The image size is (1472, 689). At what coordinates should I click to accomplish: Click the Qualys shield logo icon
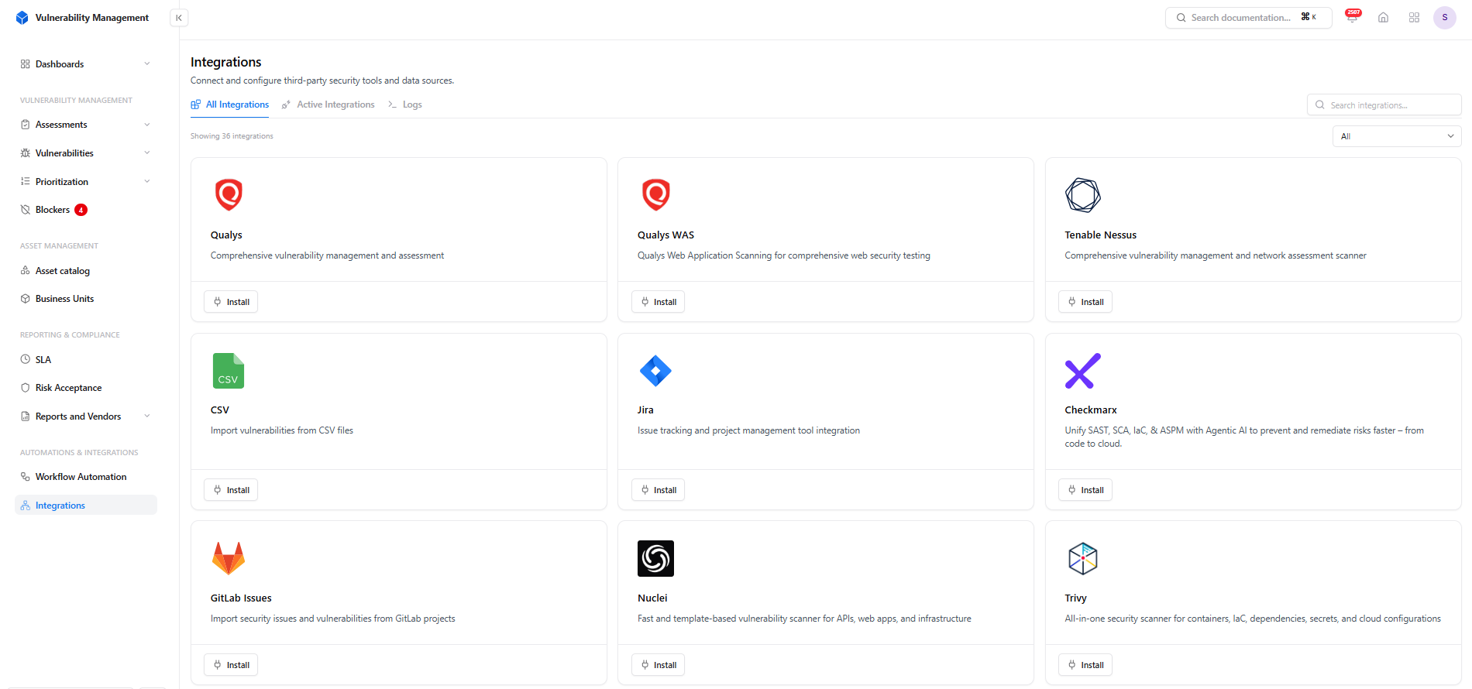click(x=229, y=194)
